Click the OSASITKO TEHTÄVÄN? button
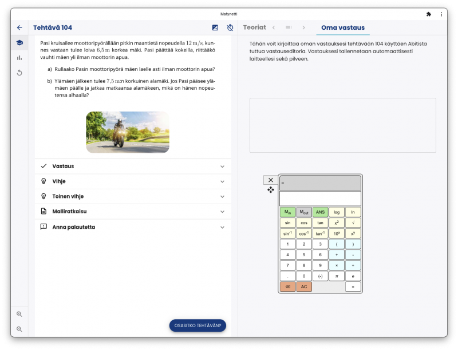This screenshot has width=458, height=350. [x=198, y=325]
